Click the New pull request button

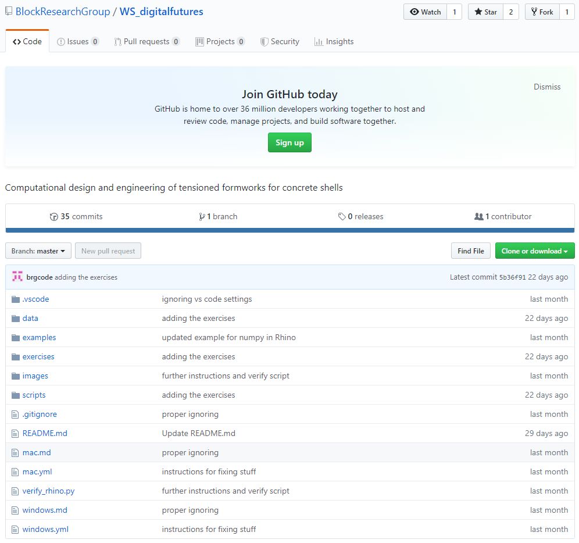click(x=108, y=251)
